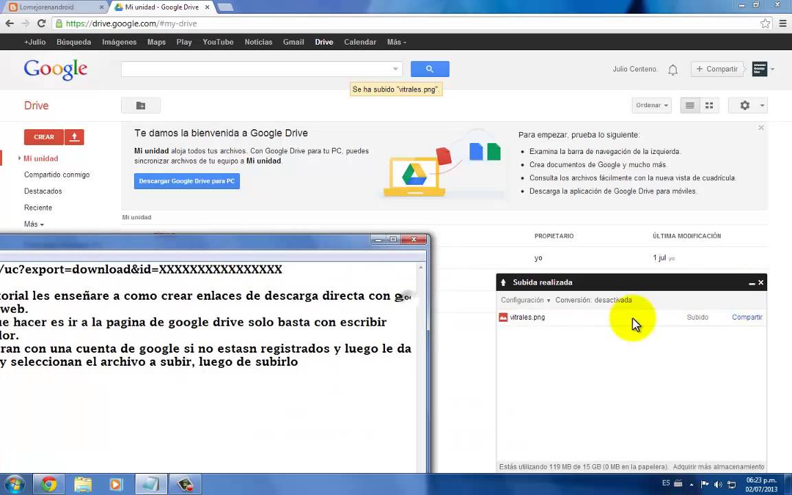792x495 pixels.
Task: Select the Mi unidad - Google Drive tab
Action: [x=162, y=7]
